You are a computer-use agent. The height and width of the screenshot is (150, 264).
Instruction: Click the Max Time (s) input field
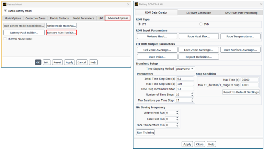(249, 80)
